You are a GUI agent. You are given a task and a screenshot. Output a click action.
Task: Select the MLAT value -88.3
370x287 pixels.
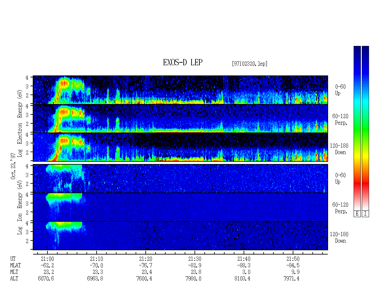point(243,265)
